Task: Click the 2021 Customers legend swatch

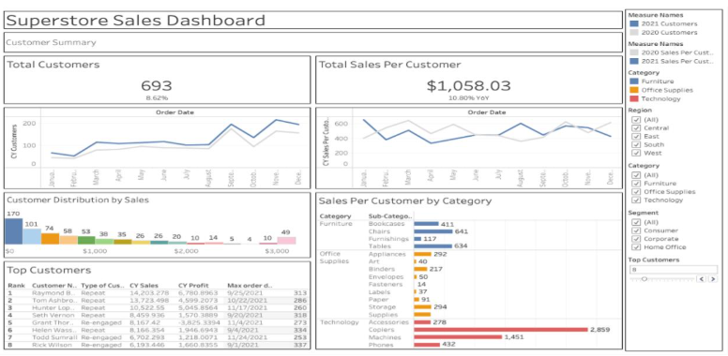Action: (633, 23)
